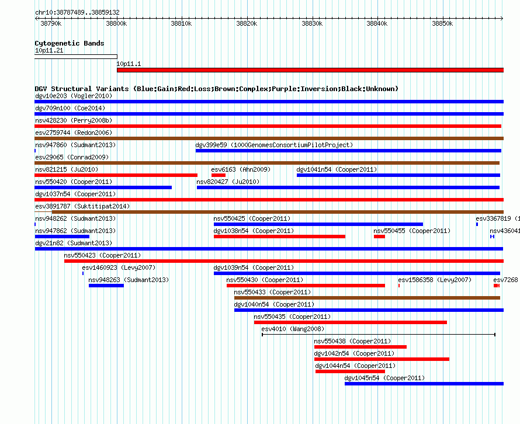
Task: Open the nsv947862 (Sudmant2013) label
Action: 75,231
